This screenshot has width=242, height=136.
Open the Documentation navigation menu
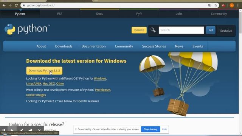point(93,46)
